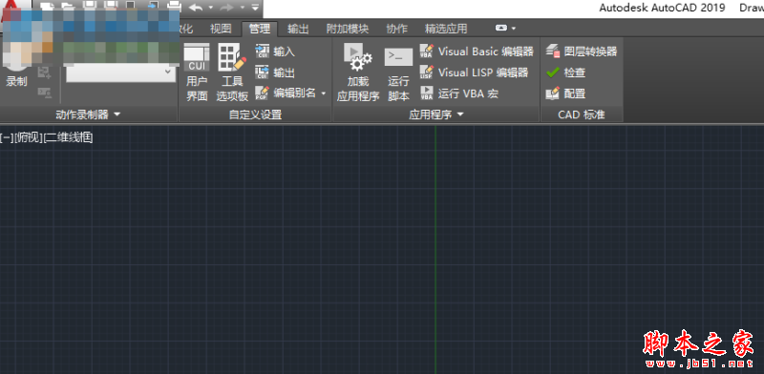Viewport: 764px width, 374px height.
Task: Open the 精选应用 tab
Action: click(x=445, y=29)
